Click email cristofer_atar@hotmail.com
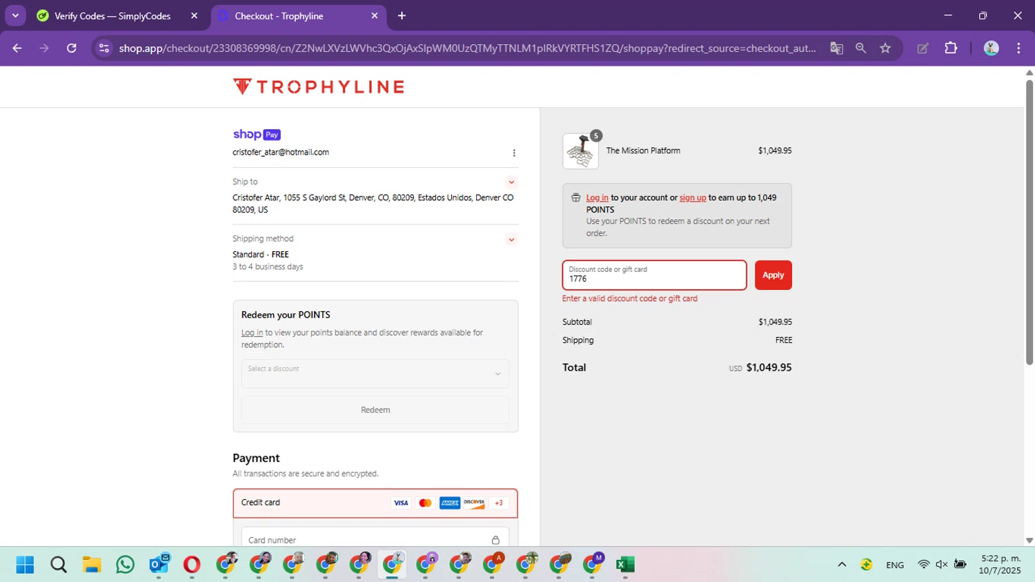1035x582 pixels. [281, 153]
